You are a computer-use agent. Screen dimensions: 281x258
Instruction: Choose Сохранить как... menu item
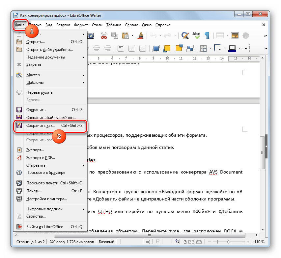pos(50,126)
